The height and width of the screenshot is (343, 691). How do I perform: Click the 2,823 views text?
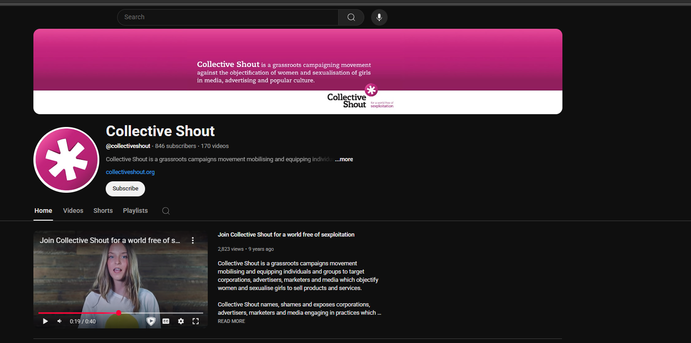pos(231,249)
